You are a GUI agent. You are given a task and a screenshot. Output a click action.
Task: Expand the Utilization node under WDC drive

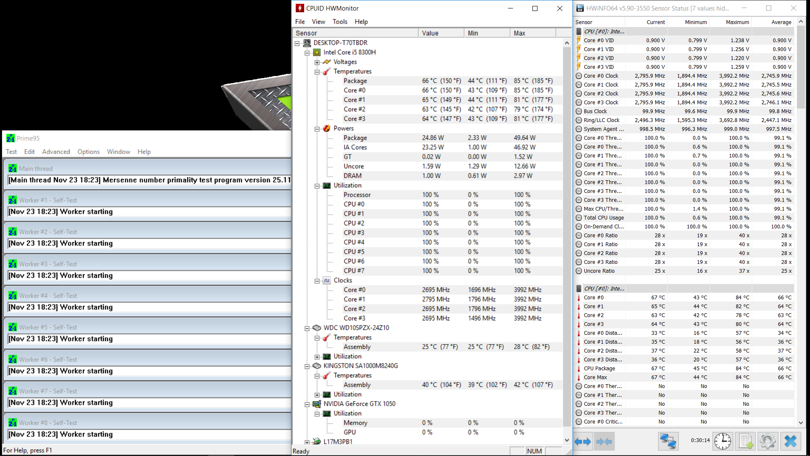317,357
